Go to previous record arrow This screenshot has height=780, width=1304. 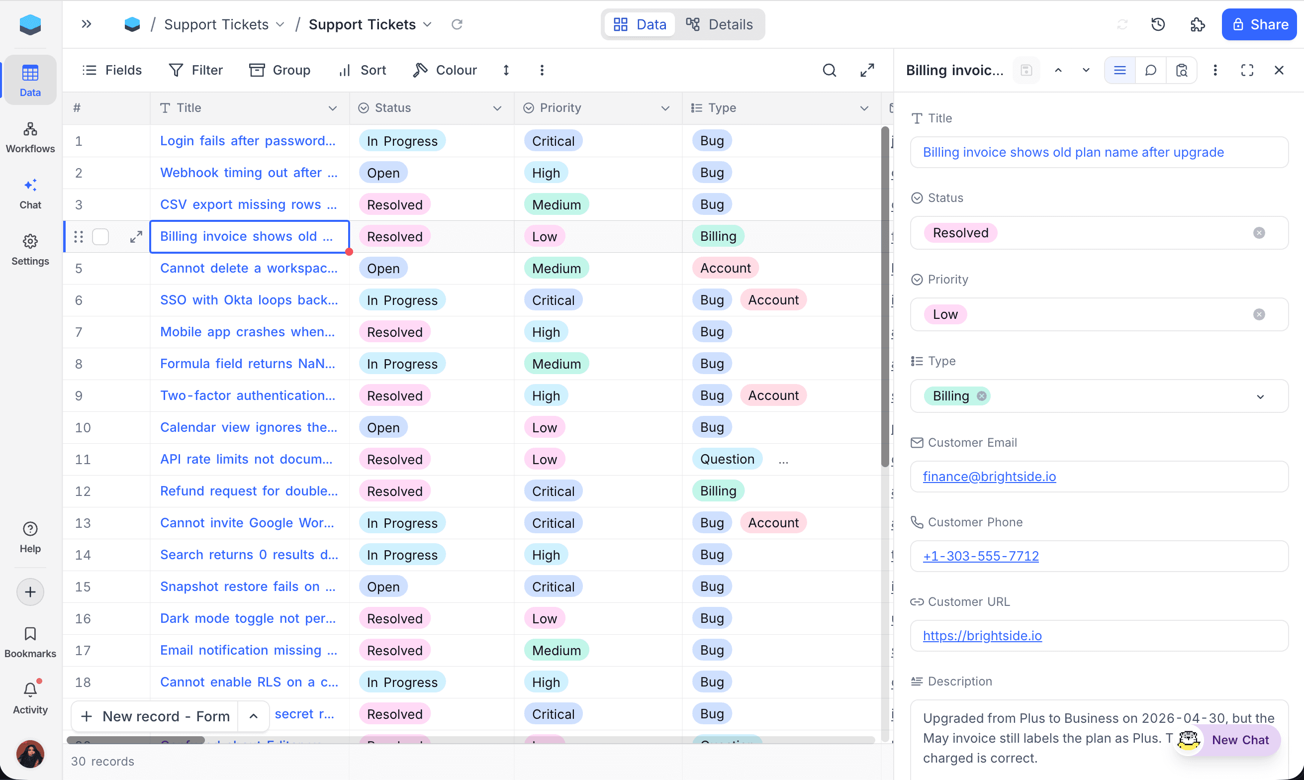[1058, 70]
